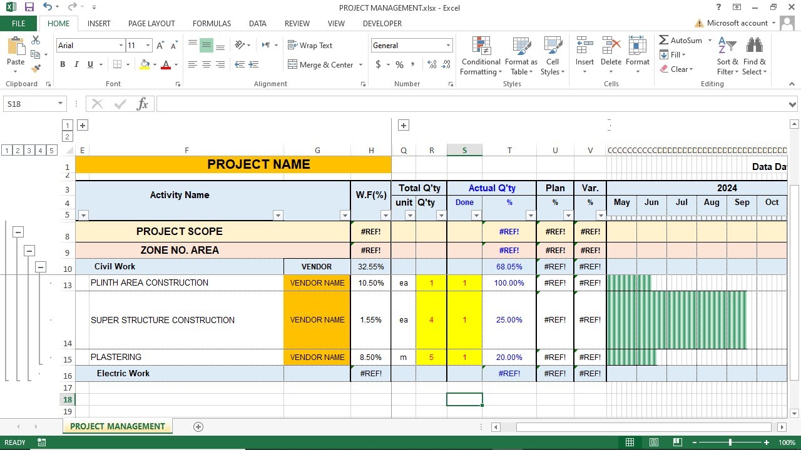This screenshot has width=801, height=450.
Task: Select the PROJECT MANAGEMENT sheet tab
Action: coord(118,426)
